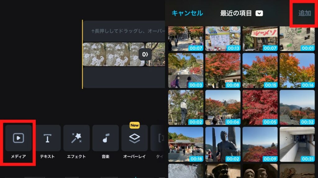Select the 00:01 map video thumbnail
This screenshot has height=178, width=318.
pos(297,38)
